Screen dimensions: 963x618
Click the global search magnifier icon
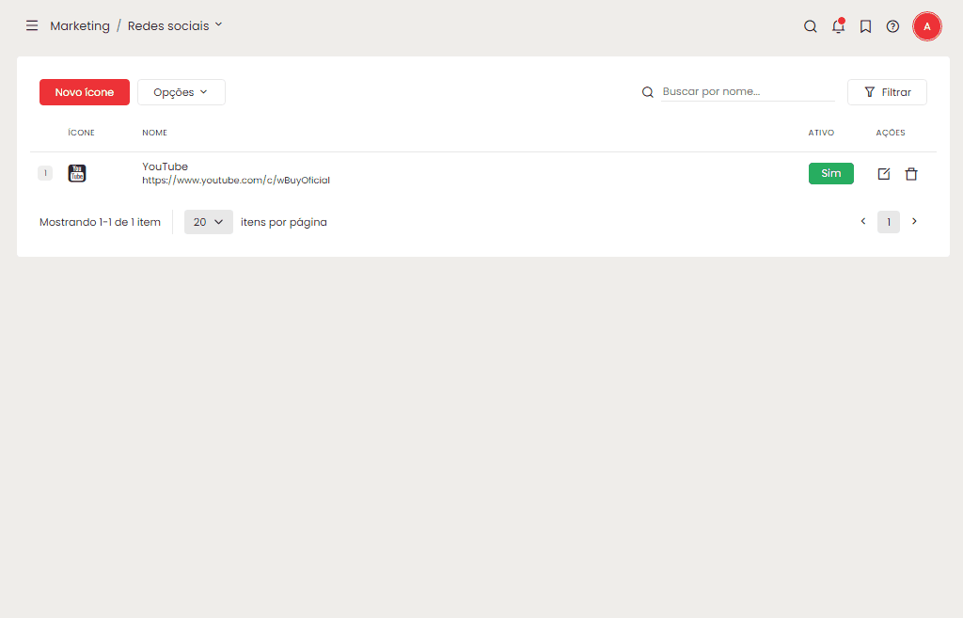[810, 26]
